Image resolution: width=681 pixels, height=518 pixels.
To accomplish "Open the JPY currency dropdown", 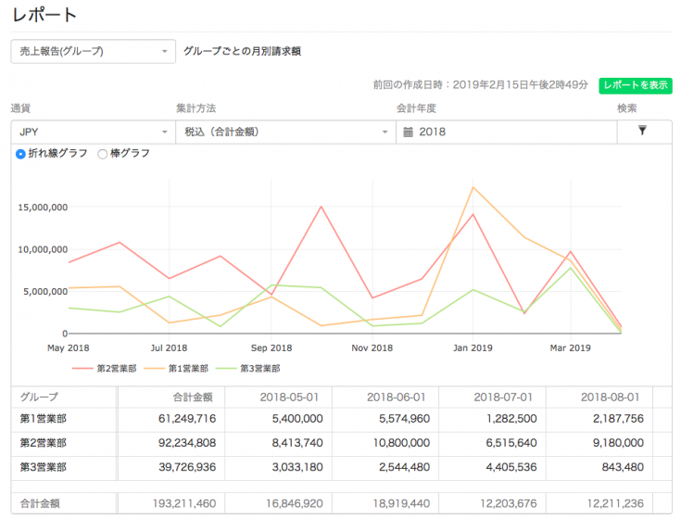I will tap(93, 132).
